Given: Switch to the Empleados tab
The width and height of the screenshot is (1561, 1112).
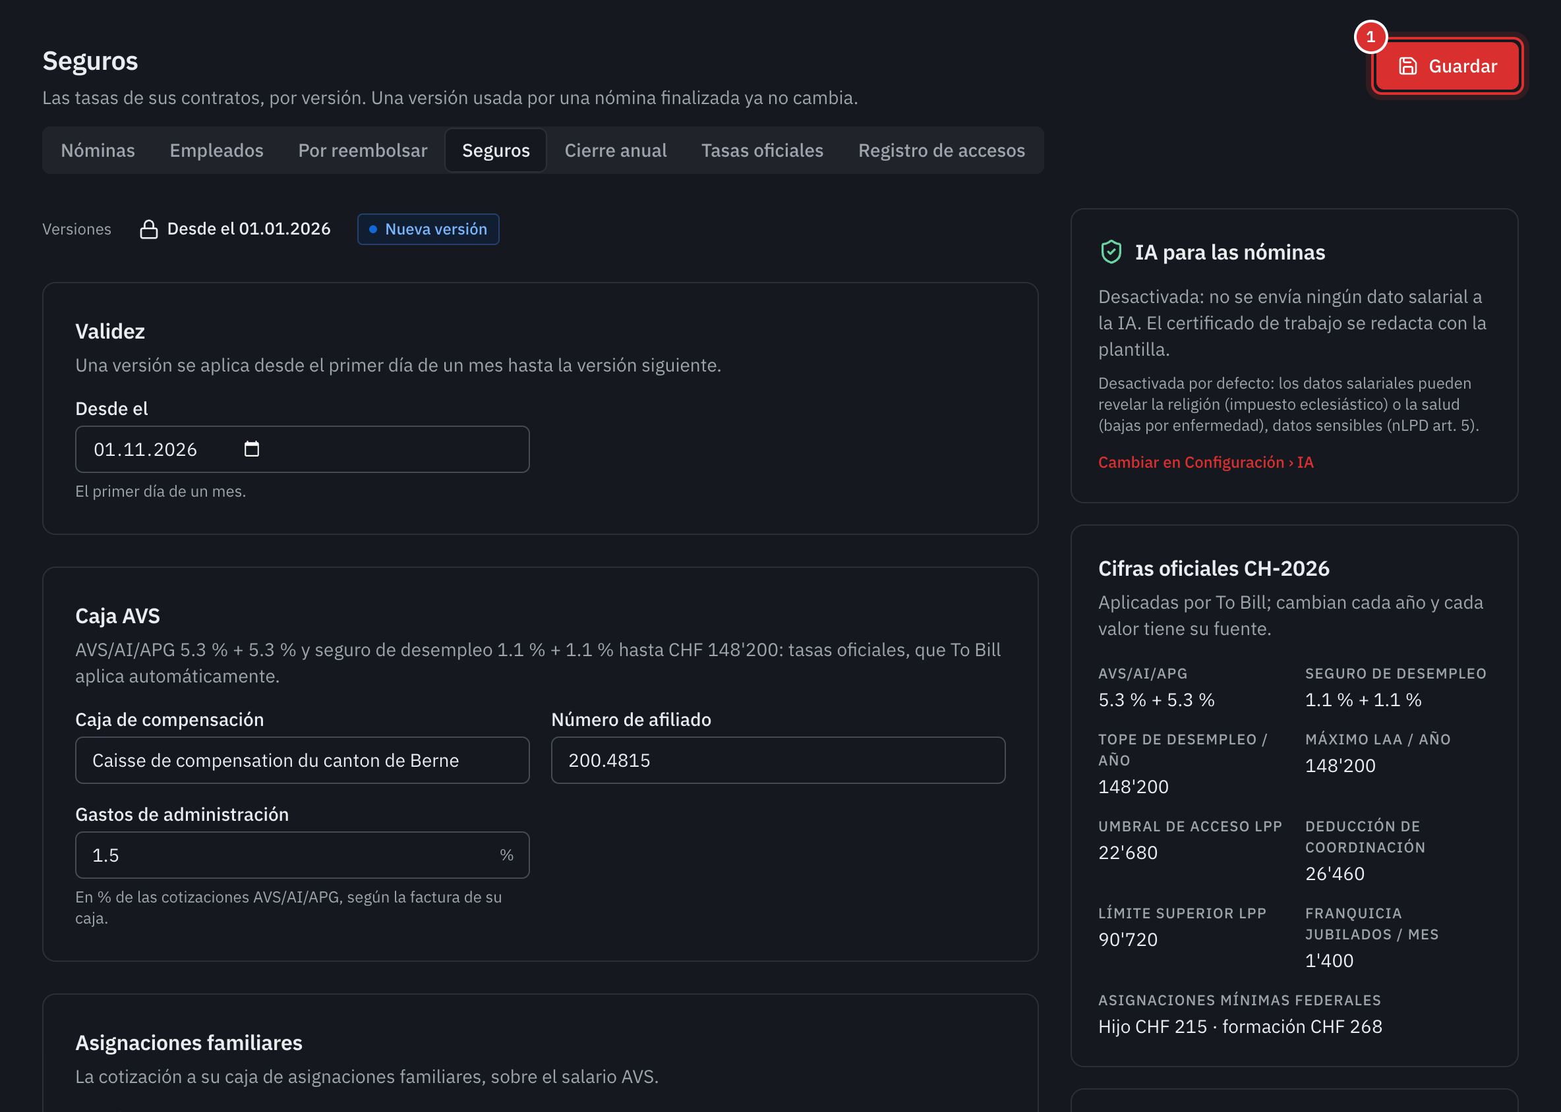Looking at the screenshot, I should [x=216, y=150].
